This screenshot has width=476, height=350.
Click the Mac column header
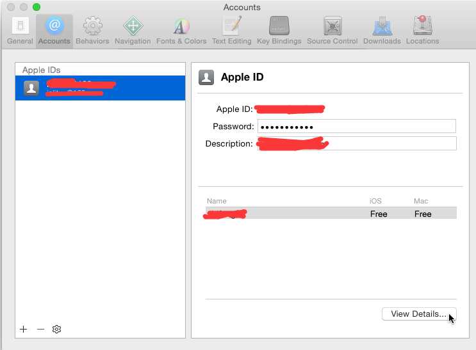point(421,201)
